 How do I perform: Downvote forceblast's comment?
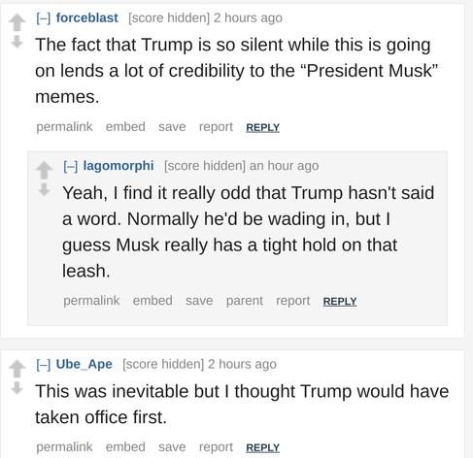coord(17,42)
